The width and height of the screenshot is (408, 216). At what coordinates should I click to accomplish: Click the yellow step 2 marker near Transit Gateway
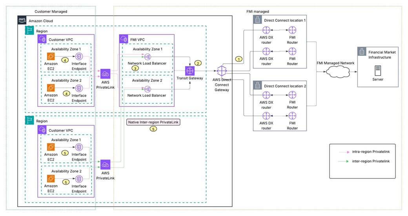(198, 63)
